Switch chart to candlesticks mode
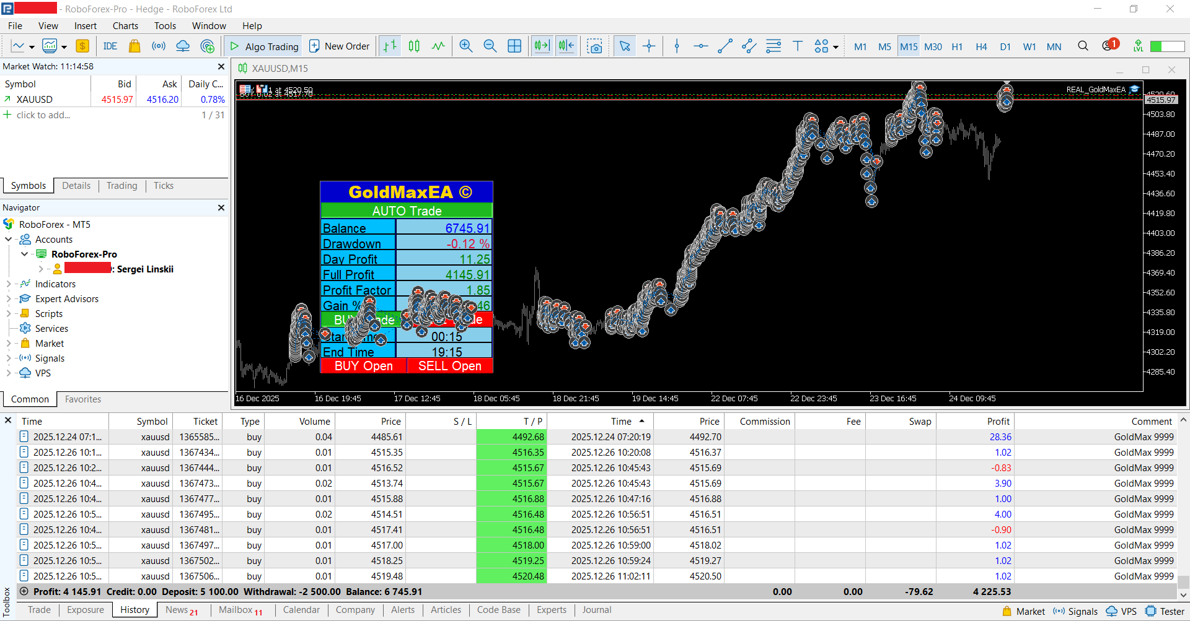Viewport: 1190px width, 621px height. (x=414, y=46)
